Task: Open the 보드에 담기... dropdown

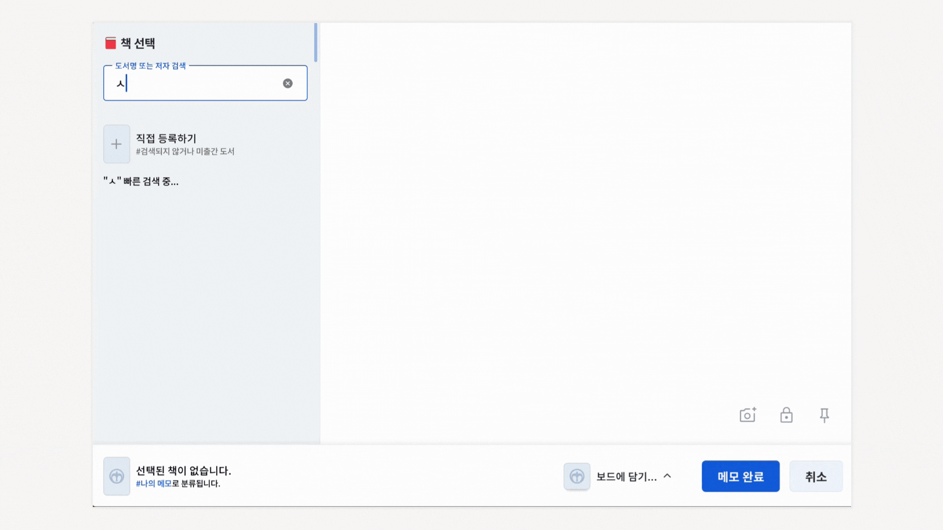Action: click(x=626, y=477)
